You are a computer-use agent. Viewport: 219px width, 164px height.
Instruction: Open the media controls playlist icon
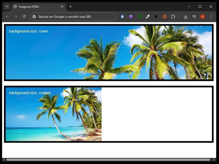point(194,17)
